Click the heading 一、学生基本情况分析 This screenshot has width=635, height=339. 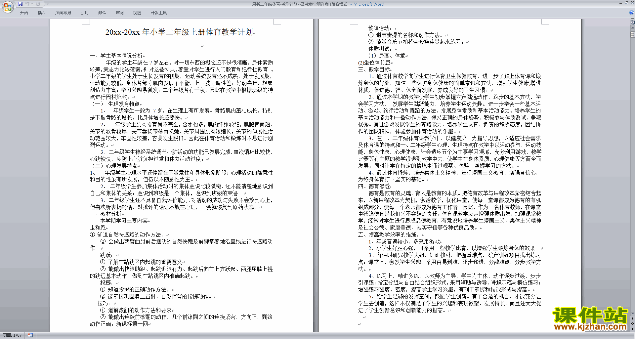(x=116, y=56)
